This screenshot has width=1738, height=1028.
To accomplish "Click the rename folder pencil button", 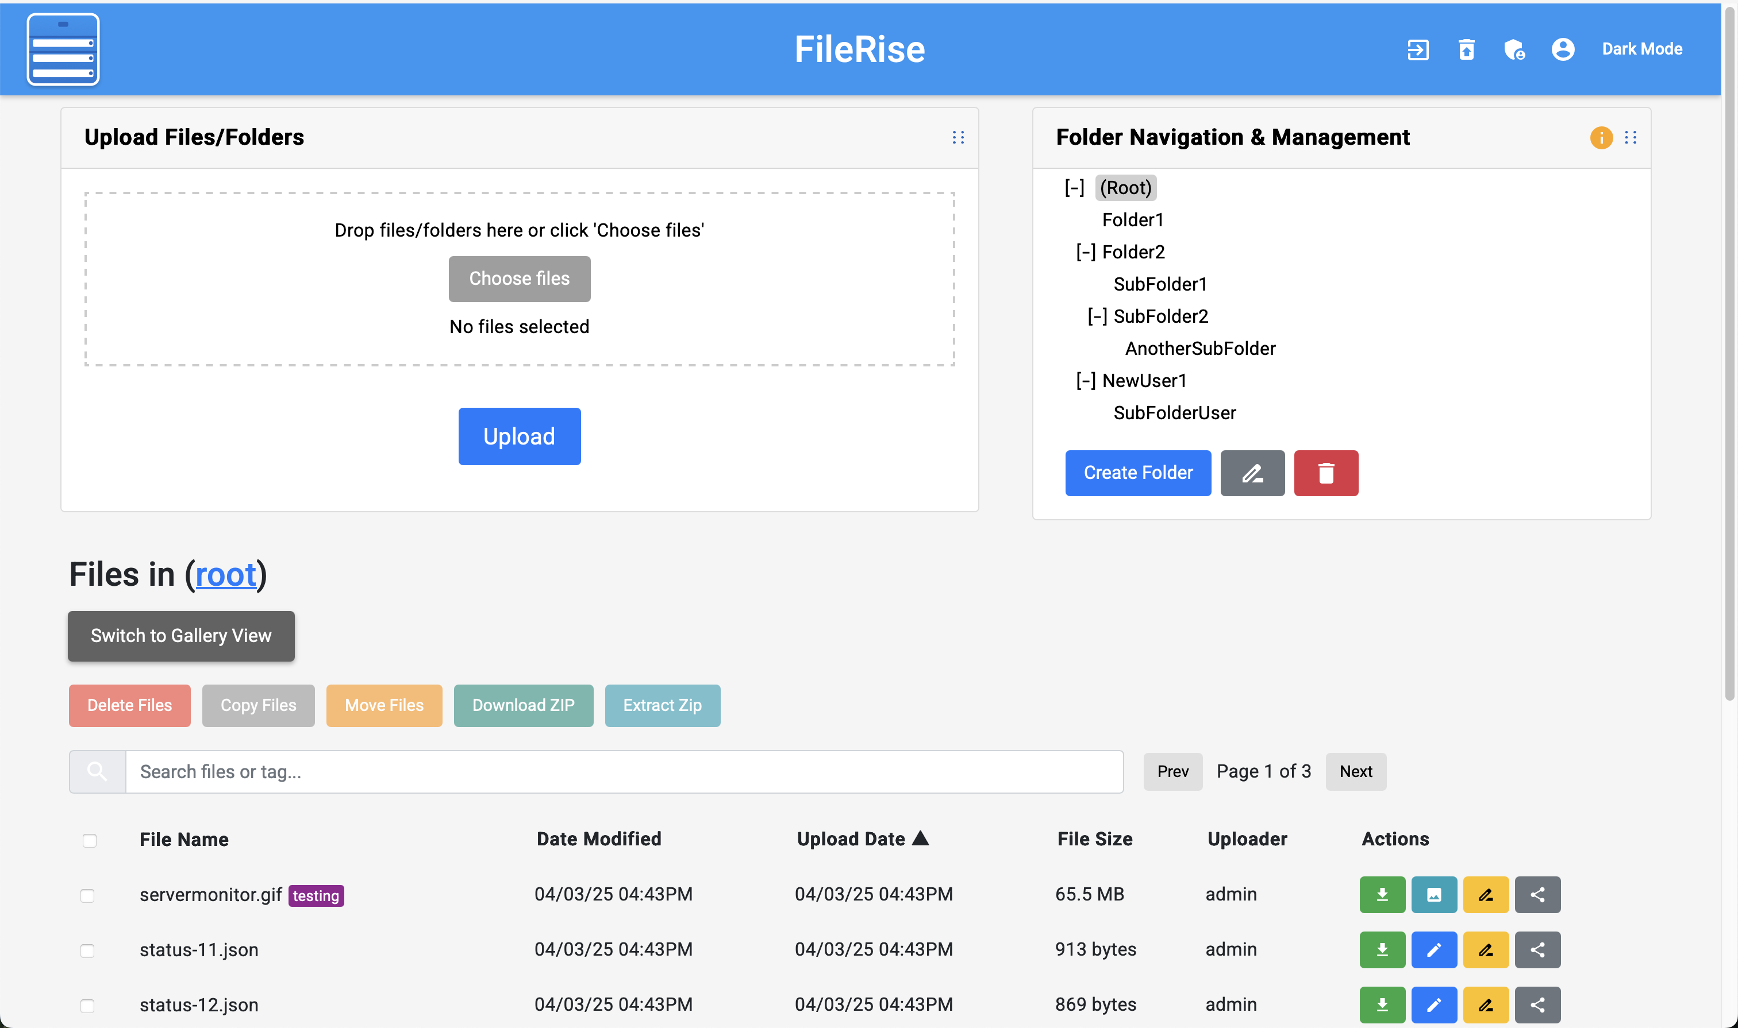I will pyautogui.click(x=1252, y=473).
